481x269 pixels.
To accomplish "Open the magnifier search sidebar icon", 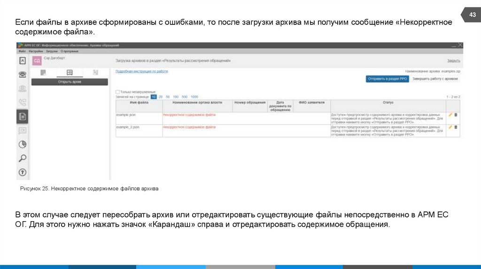I will (23, 158).
